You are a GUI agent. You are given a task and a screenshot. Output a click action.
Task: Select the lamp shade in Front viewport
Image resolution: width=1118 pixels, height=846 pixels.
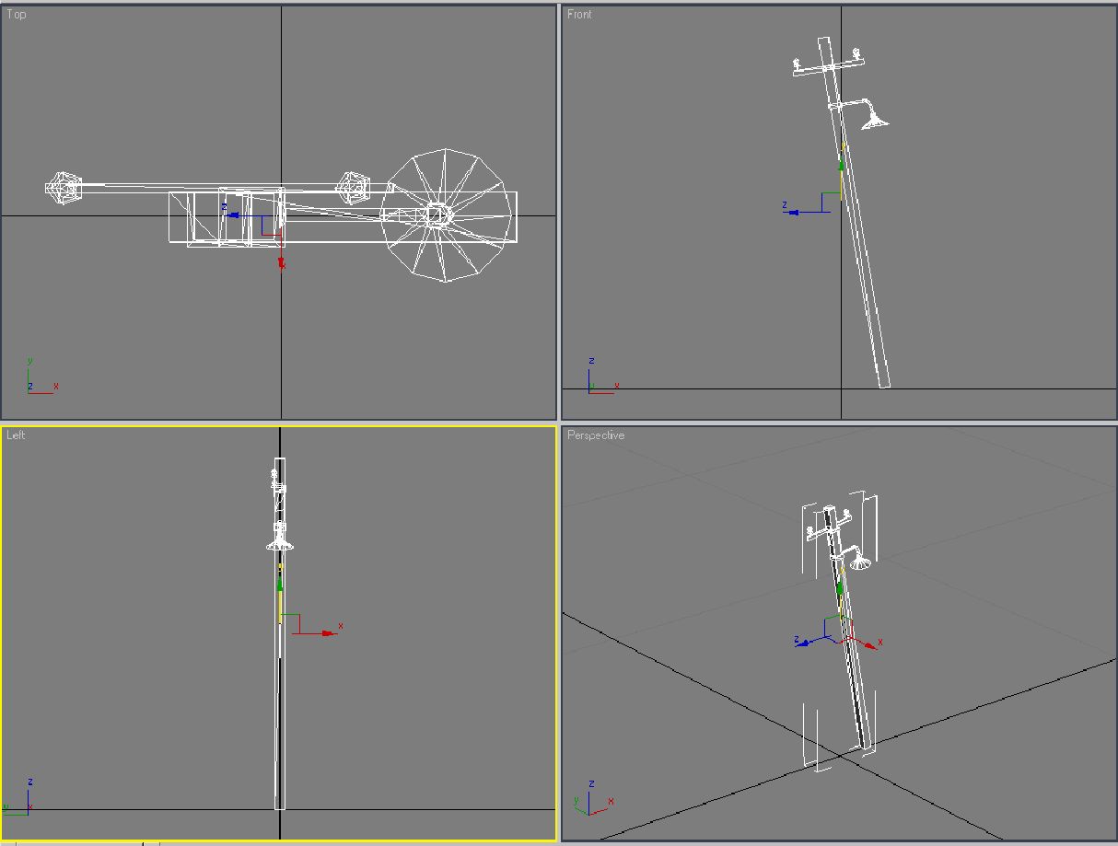873,120
